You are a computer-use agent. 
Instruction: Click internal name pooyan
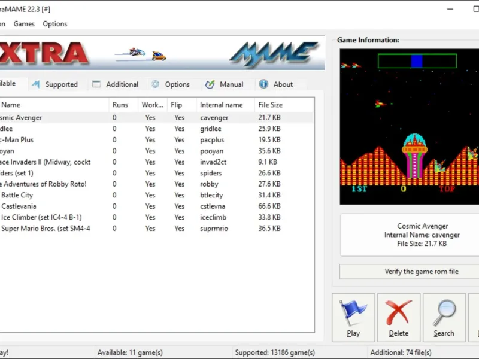pos(211,151)
